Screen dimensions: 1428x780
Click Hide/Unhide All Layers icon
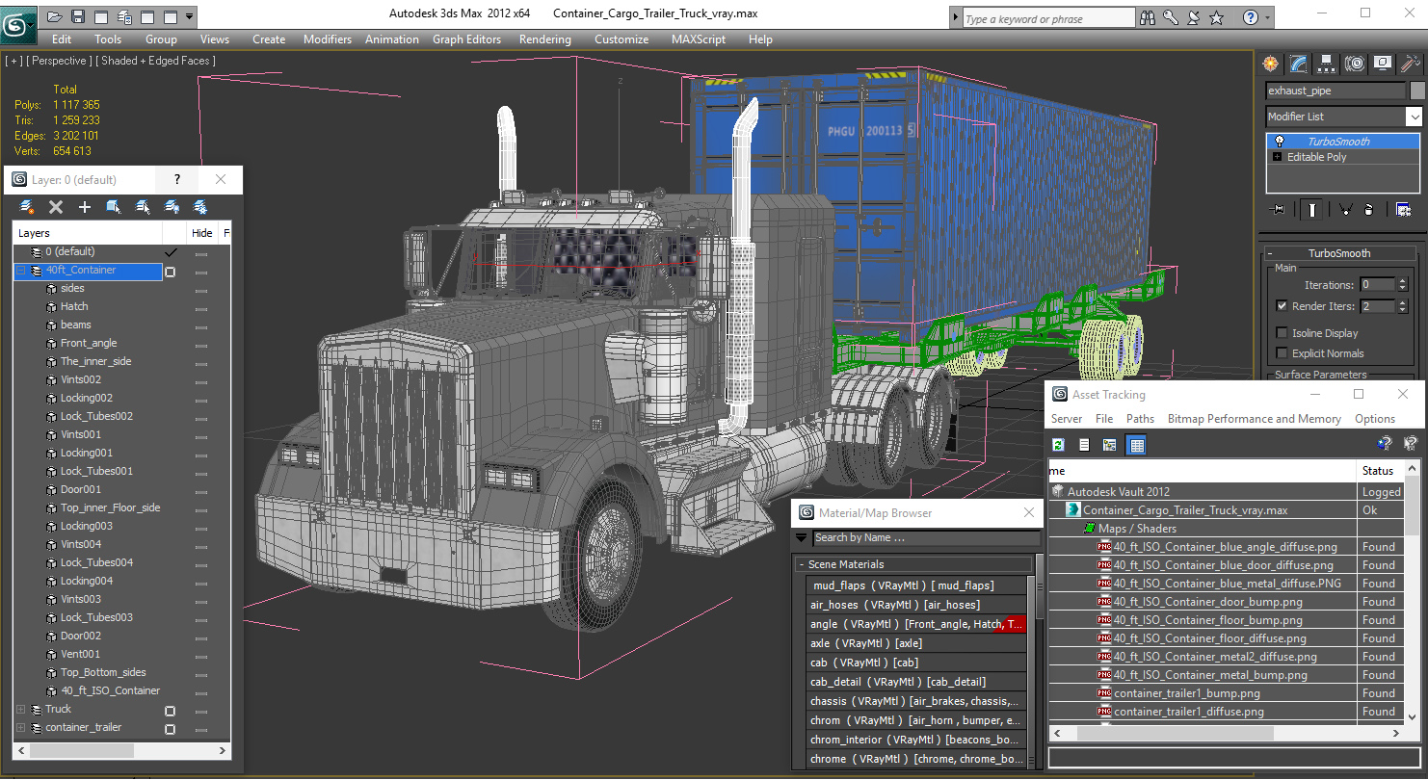(x=172, y=207)
